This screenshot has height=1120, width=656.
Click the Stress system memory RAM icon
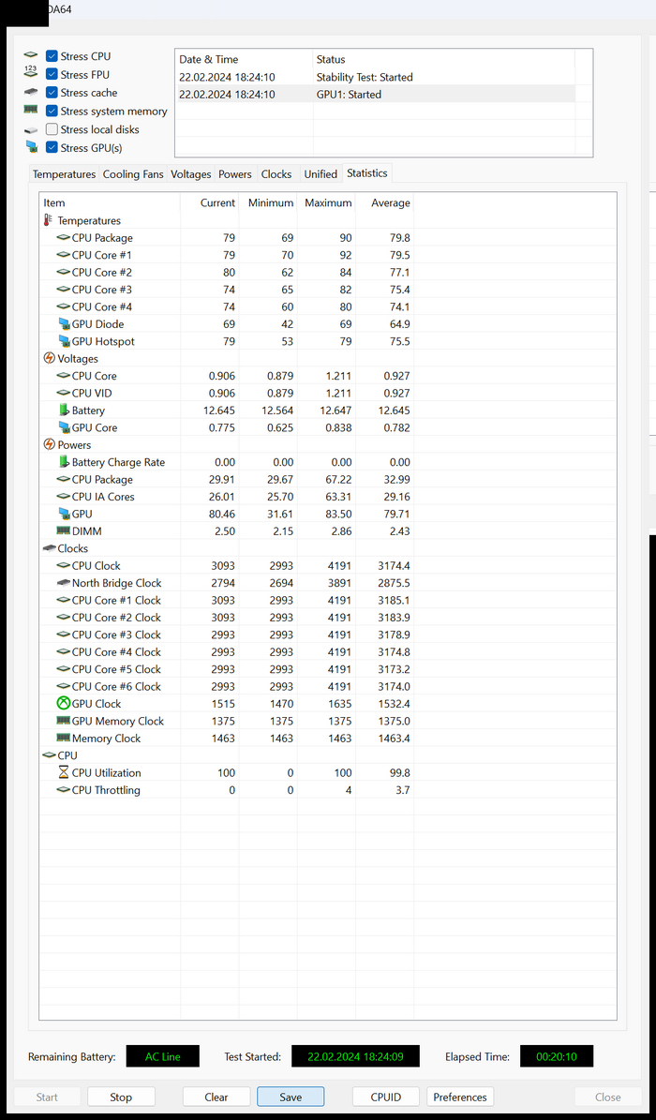pyautogui.click(x=31, y=111)
